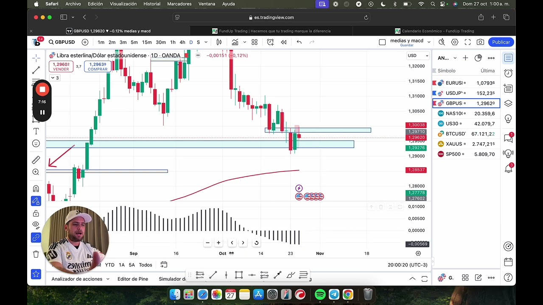Toggle magnet mode
543x305 pixels.
[x=36, y=189]
